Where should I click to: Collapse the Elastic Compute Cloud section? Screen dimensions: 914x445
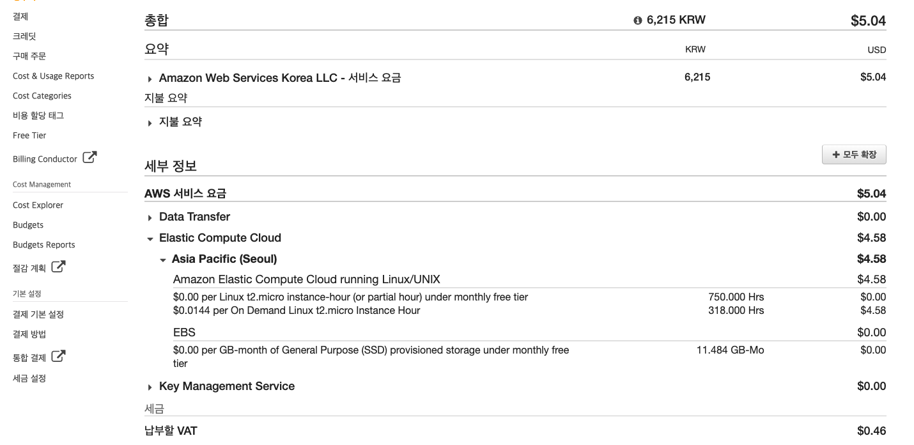pos(150,238)
